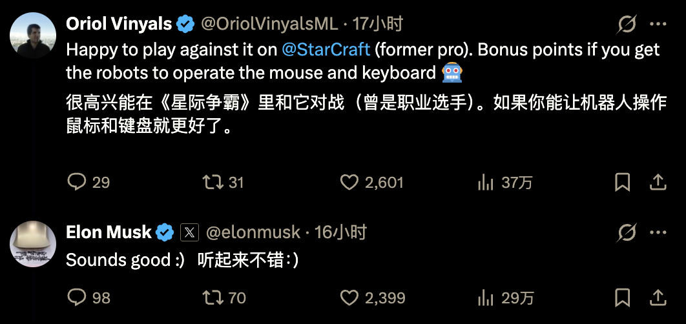Retweet Oriol Vinyals' StarCraft post
This screenshot has height=324, width=686.
[213, 183]
